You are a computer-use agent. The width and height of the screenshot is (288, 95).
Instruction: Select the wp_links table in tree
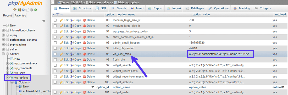pyautogui.click(x=20, y=73)
